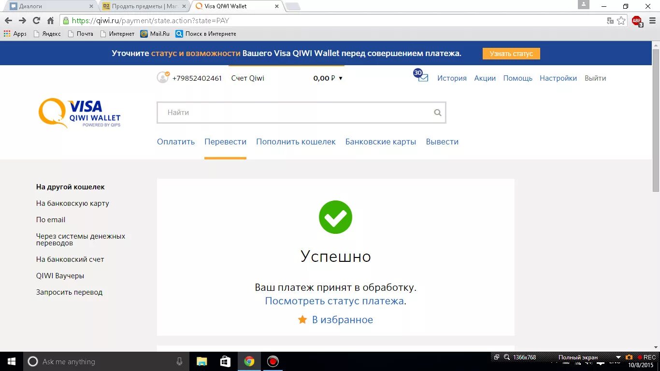The width and height of the screenshot is (660, 371).
Task: Click the Visa QIWI Wallet logo
Action: (x=79, y=113)
